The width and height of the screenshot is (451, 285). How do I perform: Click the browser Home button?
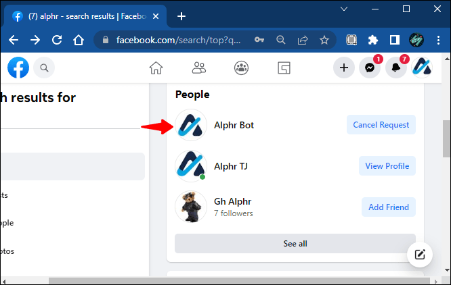[x=79, y=40]
